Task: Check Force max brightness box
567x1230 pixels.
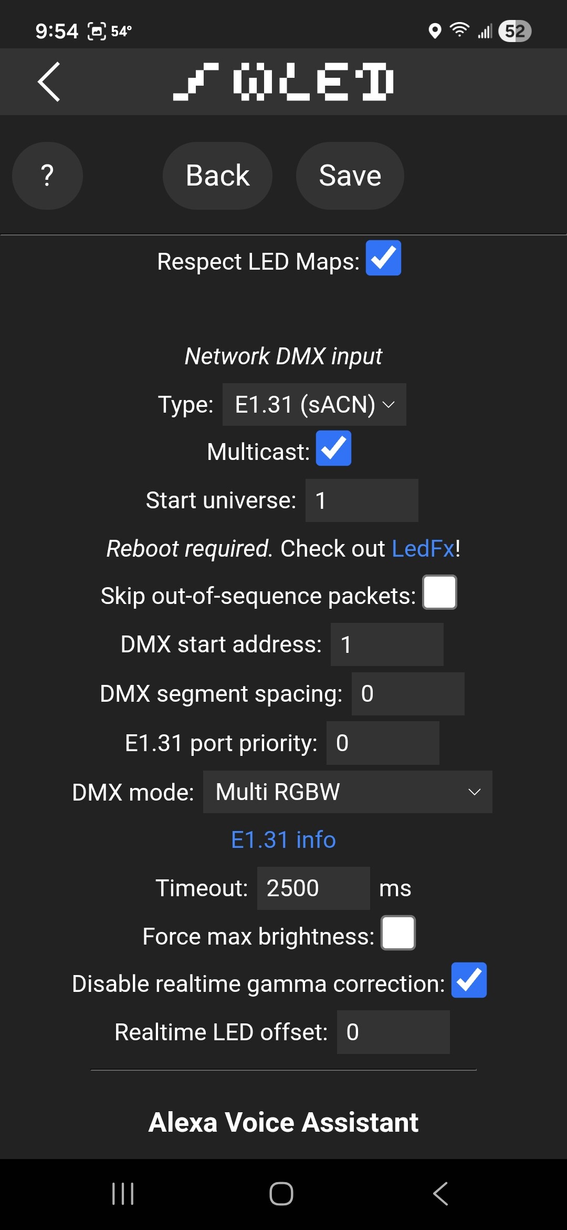Action: pyautogui.click(x=398, y=933)
